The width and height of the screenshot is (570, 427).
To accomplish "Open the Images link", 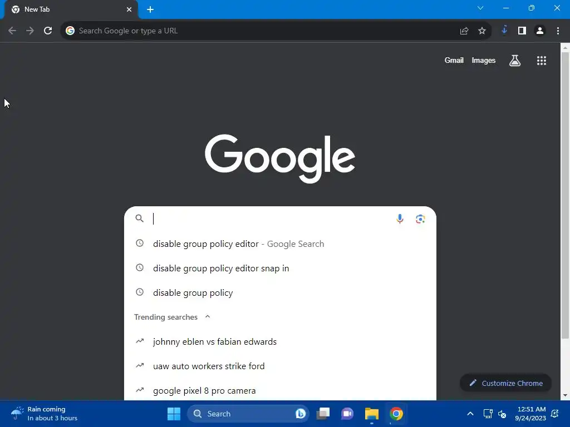I will (484, 61).
